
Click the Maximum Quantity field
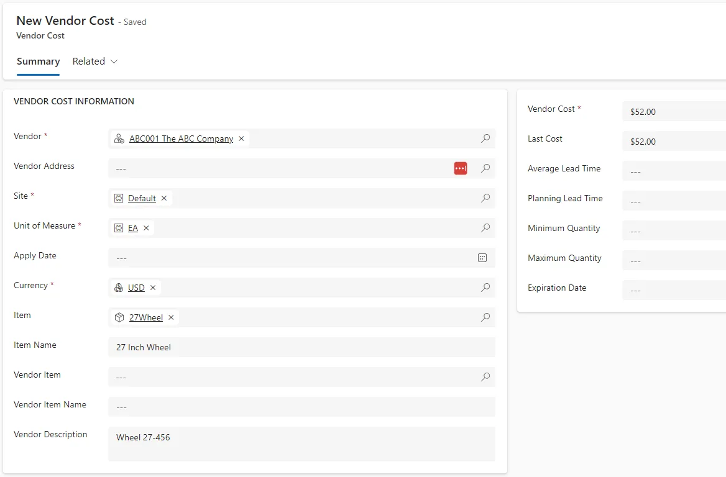pos(674,260)
